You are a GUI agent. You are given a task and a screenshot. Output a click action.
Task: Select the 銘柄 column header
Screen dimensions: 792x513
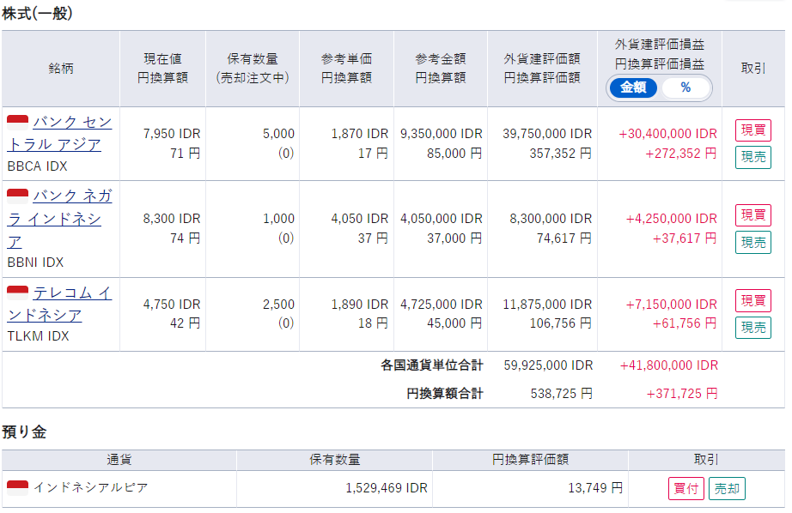(61, 69)
